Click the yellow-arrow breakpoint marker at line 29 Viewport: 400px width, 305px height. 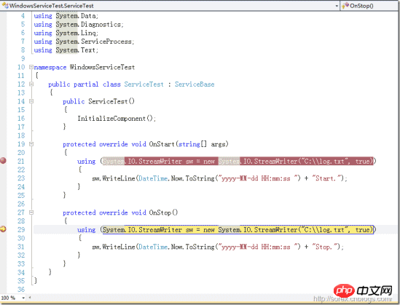[3, 229]
